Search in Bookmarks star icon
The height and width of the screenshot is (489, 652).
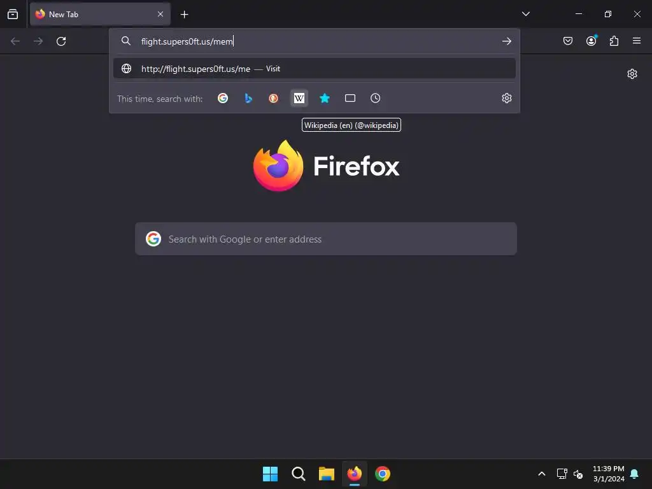[324, 98]
